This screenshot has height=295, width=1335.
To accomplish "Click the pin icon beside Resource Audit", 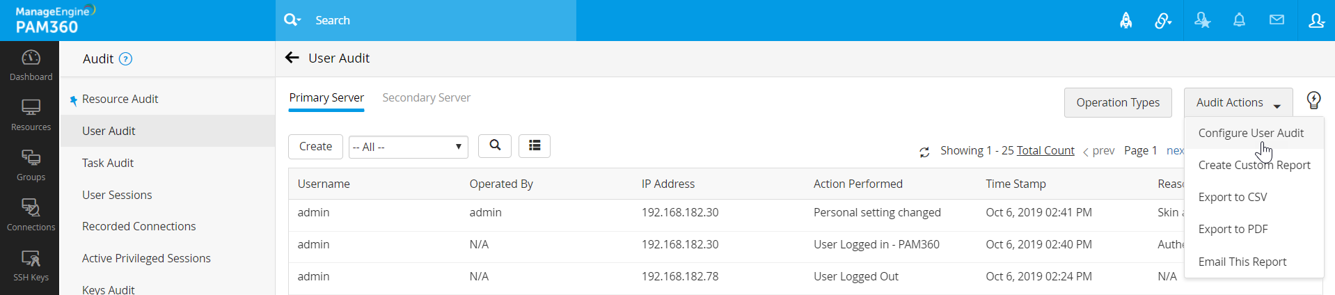I will pos(73,101).
